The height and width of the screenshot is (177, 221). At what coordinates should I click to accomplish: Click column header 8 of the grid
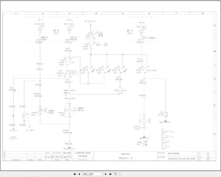click(x=203, y=14)
